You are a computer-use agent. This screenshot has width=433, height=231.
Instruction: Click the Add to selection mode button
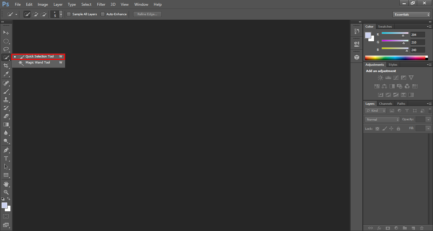[x=36, y=14]
